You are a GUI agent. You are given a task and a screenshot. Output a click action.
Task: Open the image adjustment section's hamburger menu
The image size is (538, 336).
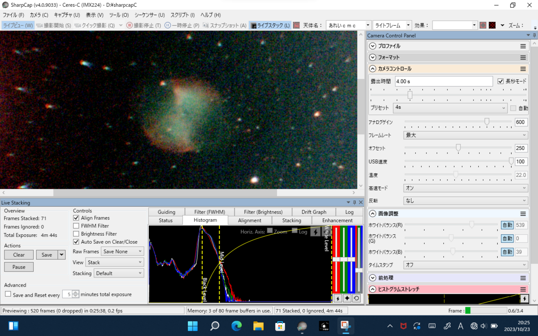pyautogui.click(x=523, y=214)
